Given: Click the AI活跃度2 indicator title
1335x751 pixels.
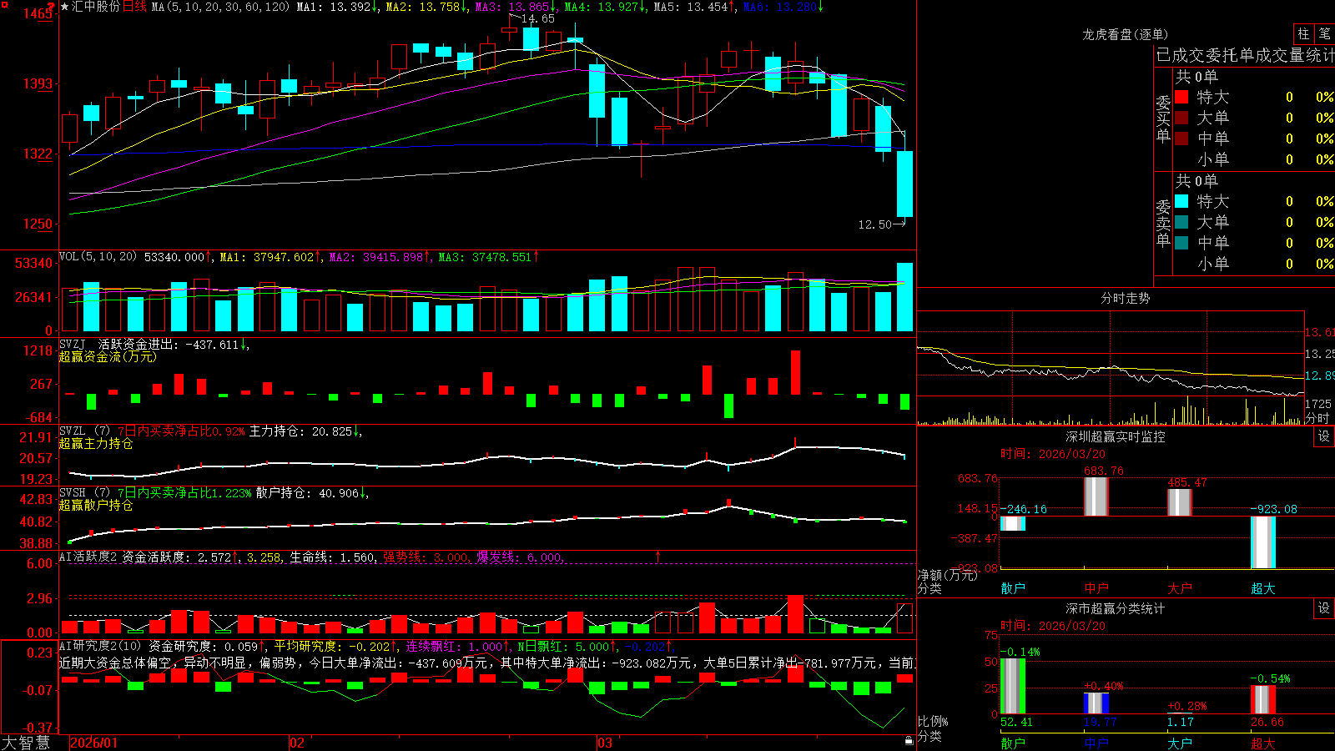Looking at the screenshot, I should click(88, 557).
